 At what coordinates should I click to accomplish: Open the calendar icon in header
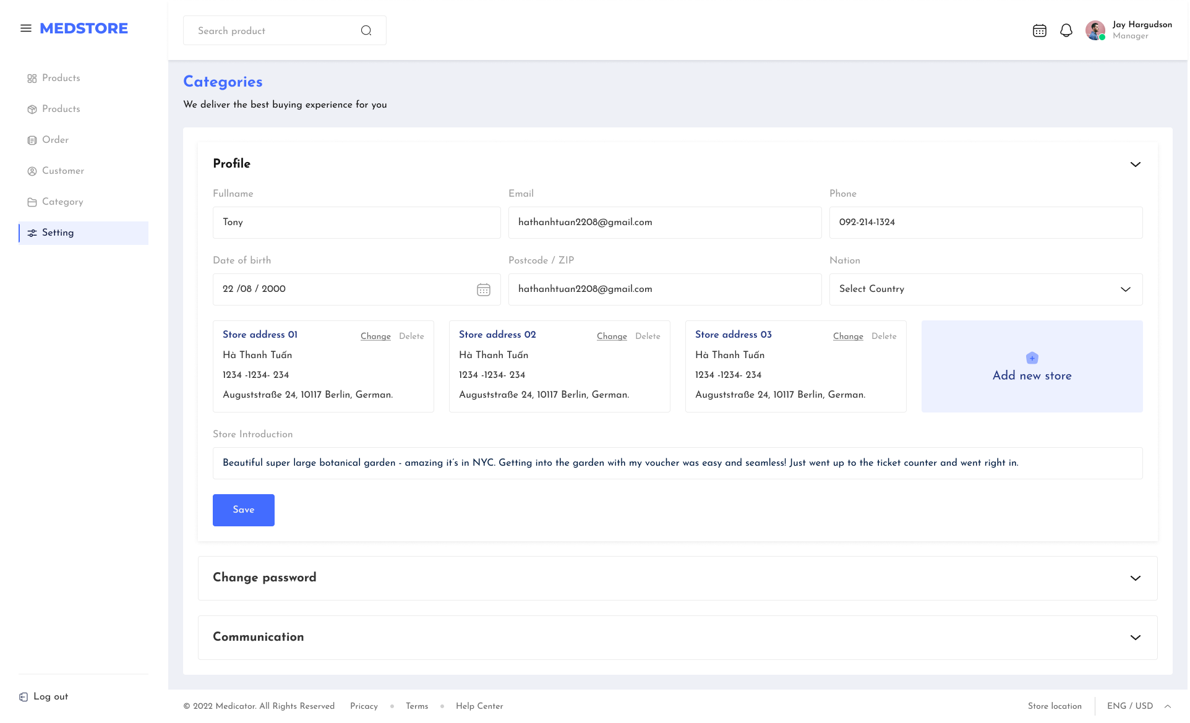[x=1040, y=31]
